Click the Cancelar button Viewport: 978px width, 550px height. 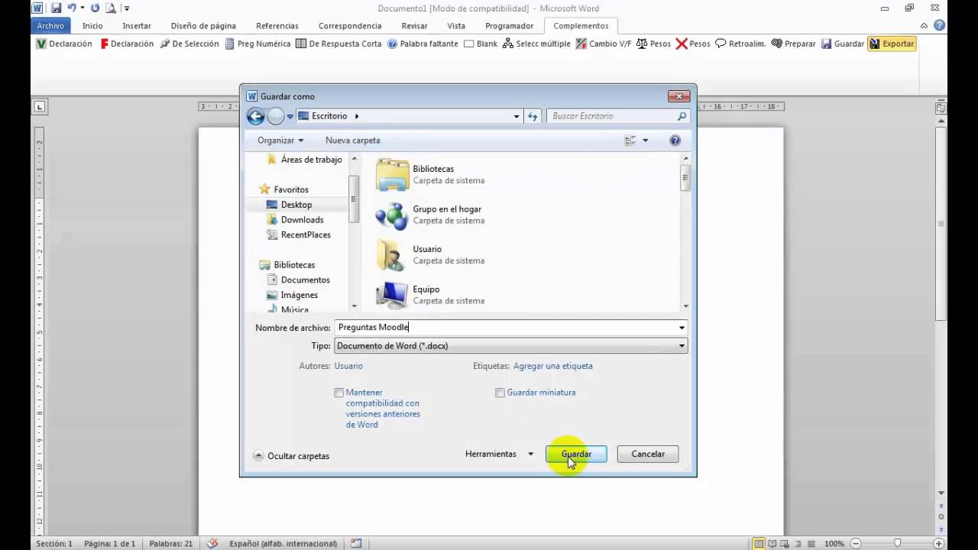coord(648,454)
